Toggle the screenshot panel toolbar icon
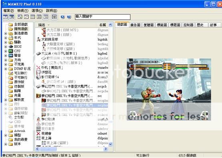Viewport: 222px width, 158px height. [12, 17]
